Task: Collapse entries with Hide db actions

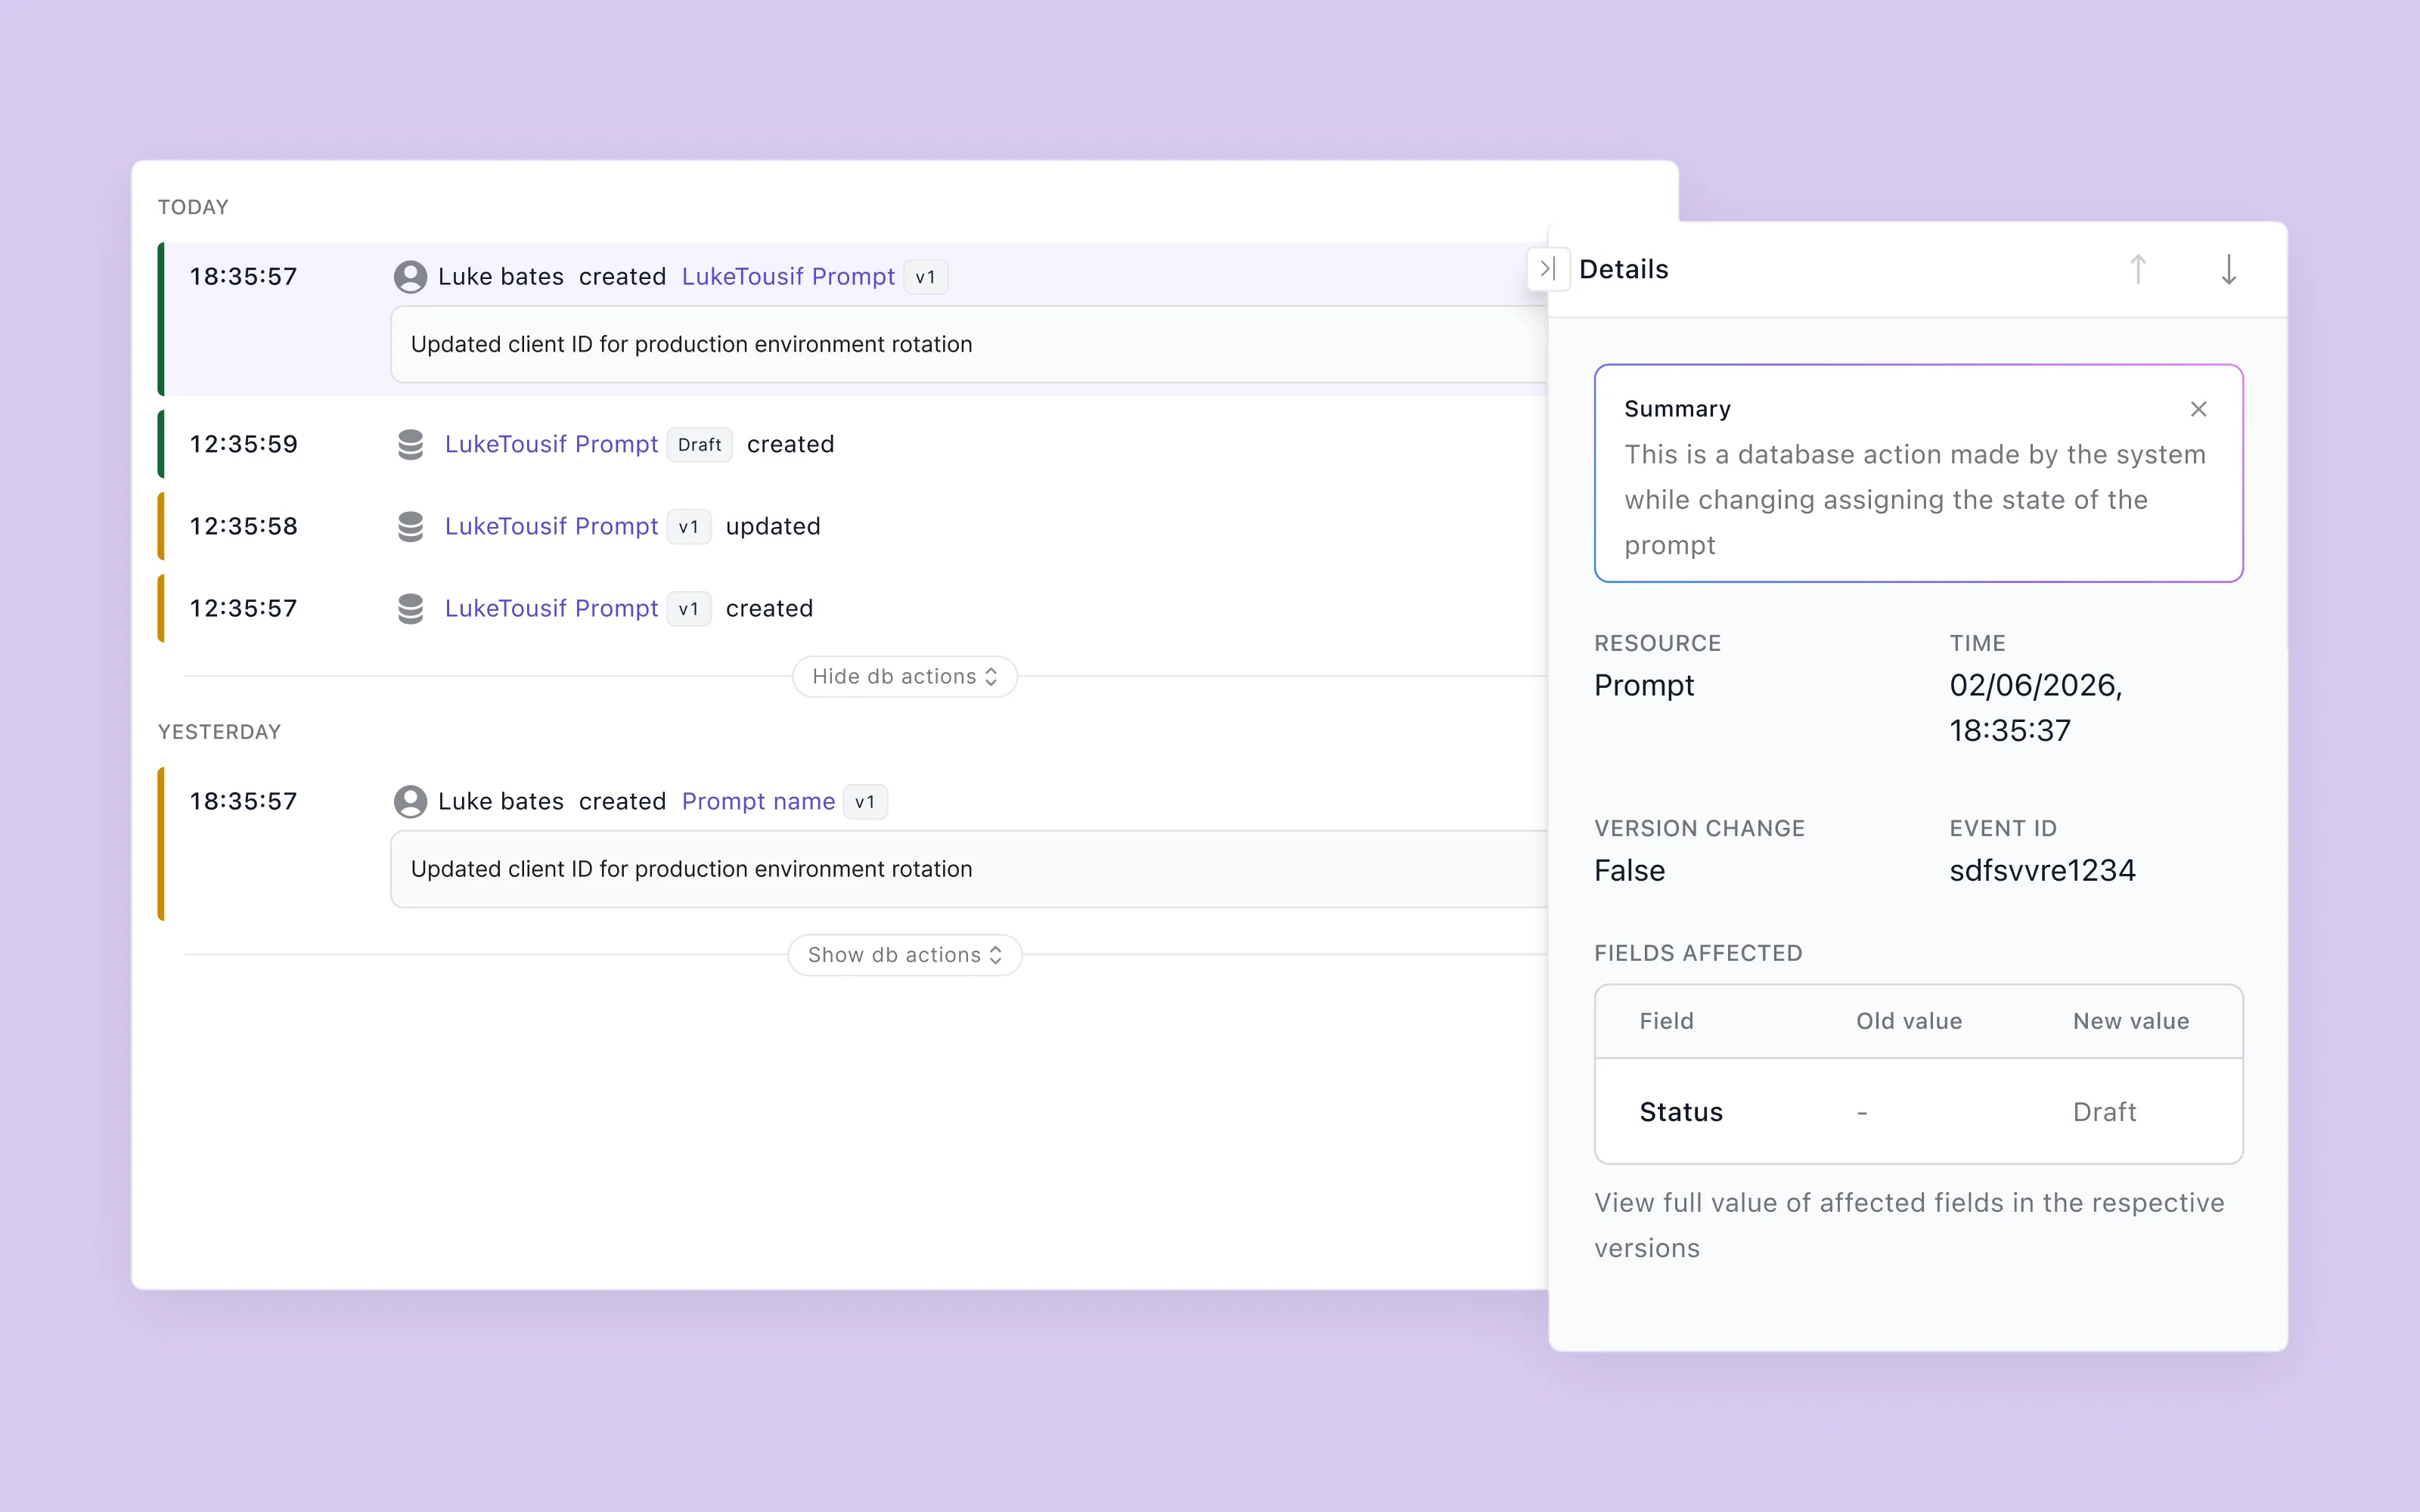Action: (905, 677)
